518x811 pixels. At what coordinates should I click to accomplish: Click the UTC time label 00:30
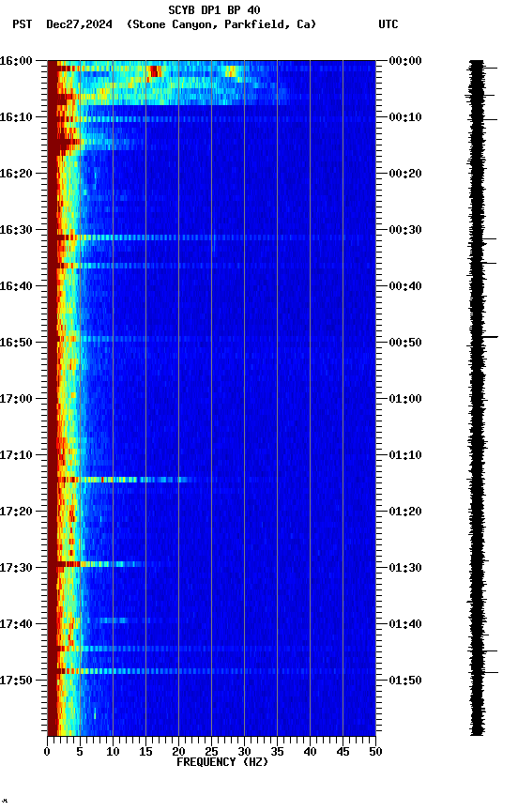pos(405,230)
